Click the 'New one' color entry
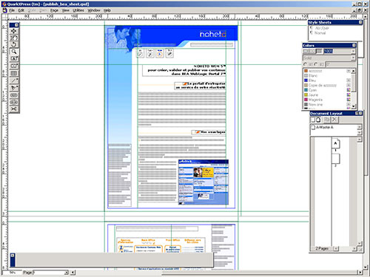Viewport: 370px width, 277px height. coord(315,104)
